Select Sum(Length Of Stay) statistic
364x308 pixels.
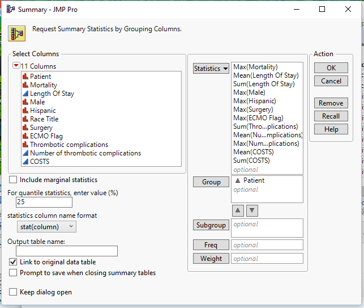point(264,84)
